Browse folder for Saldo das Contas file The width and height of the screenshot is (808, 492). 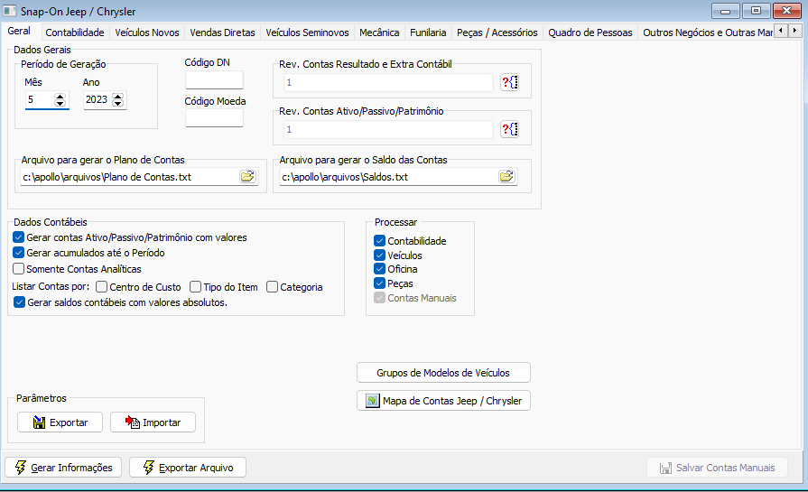point(507,177)
